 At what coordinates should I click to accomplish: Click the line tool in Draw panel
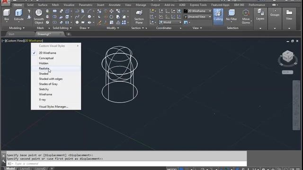pyautogui.click(x=83, y=17)
